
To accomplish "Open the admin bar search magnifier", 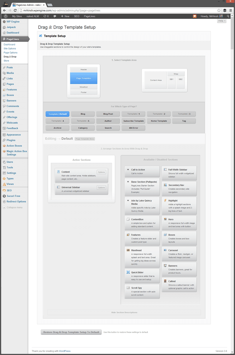I will (228, 16).
